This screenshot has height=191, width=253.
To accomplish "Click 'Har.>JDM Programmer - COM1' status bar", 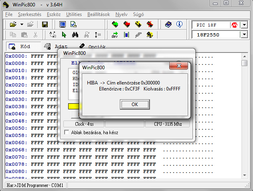I will 35,185.
